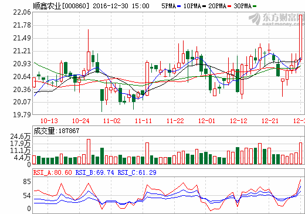
Task: Click the tallest volume bar near 10-24
Action: click(x=89, y=151)
